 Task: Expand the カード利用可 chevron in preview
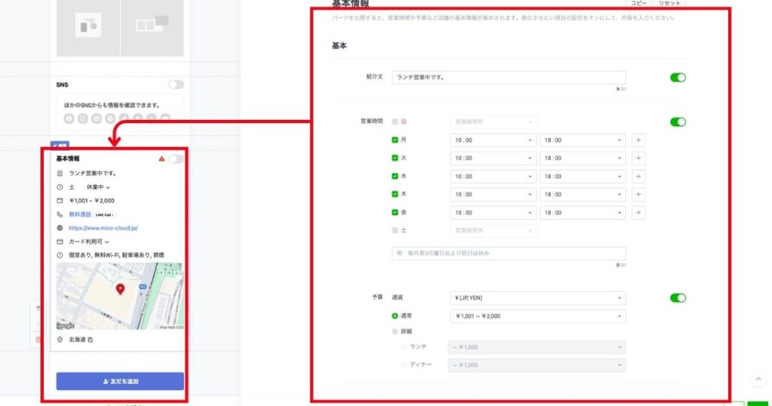point(107,242)
